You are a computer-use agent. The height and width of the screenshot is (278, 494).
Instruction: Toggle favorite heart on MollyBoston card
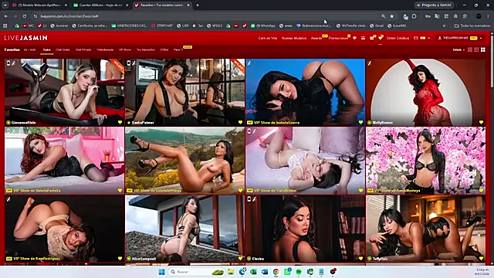pyautogui.click(x=481, y=122)
